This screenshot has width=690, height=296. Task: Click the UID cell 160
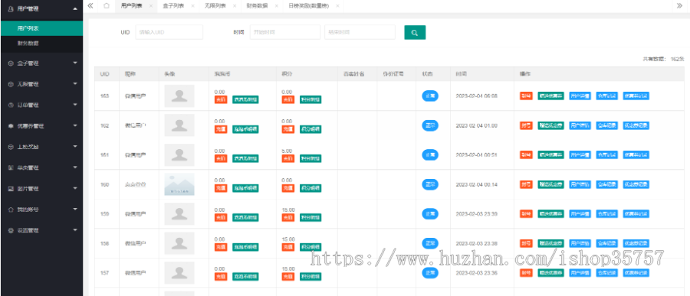pyautogui.click(x=105, y=184)
